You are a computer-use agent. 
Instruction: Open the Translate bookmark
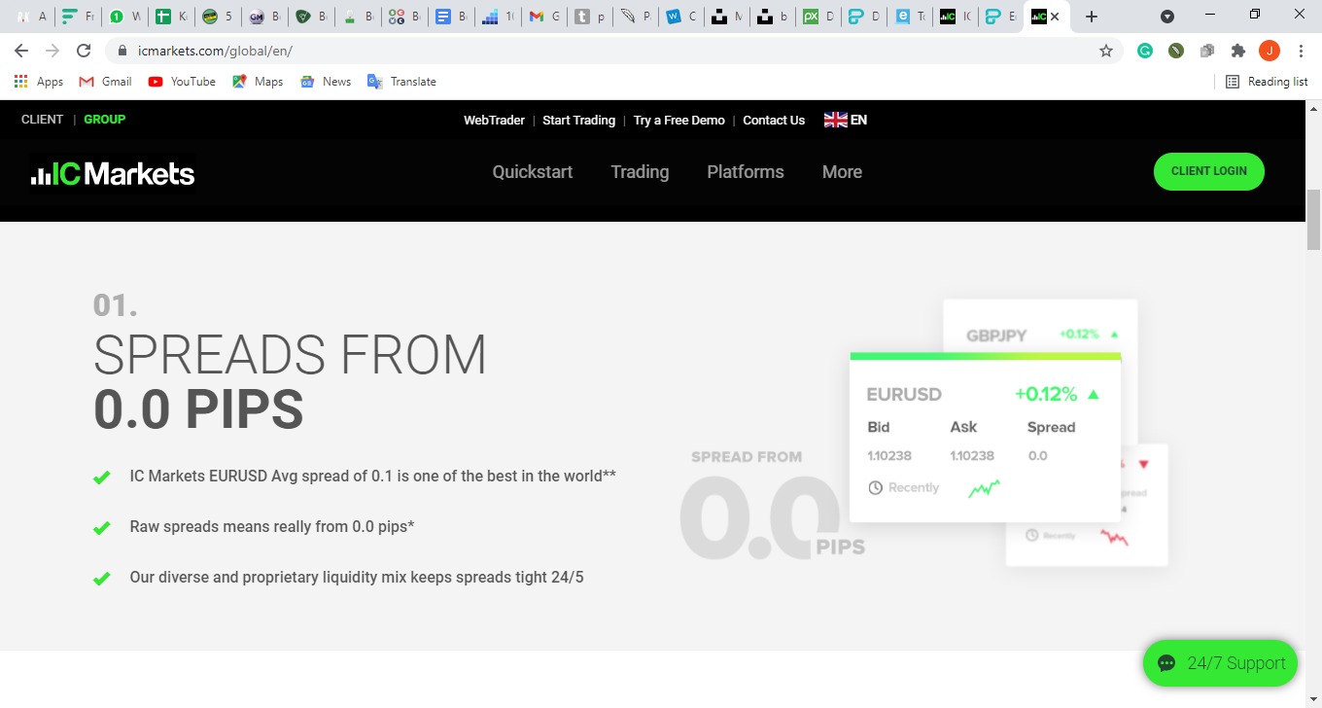point(401,82)
